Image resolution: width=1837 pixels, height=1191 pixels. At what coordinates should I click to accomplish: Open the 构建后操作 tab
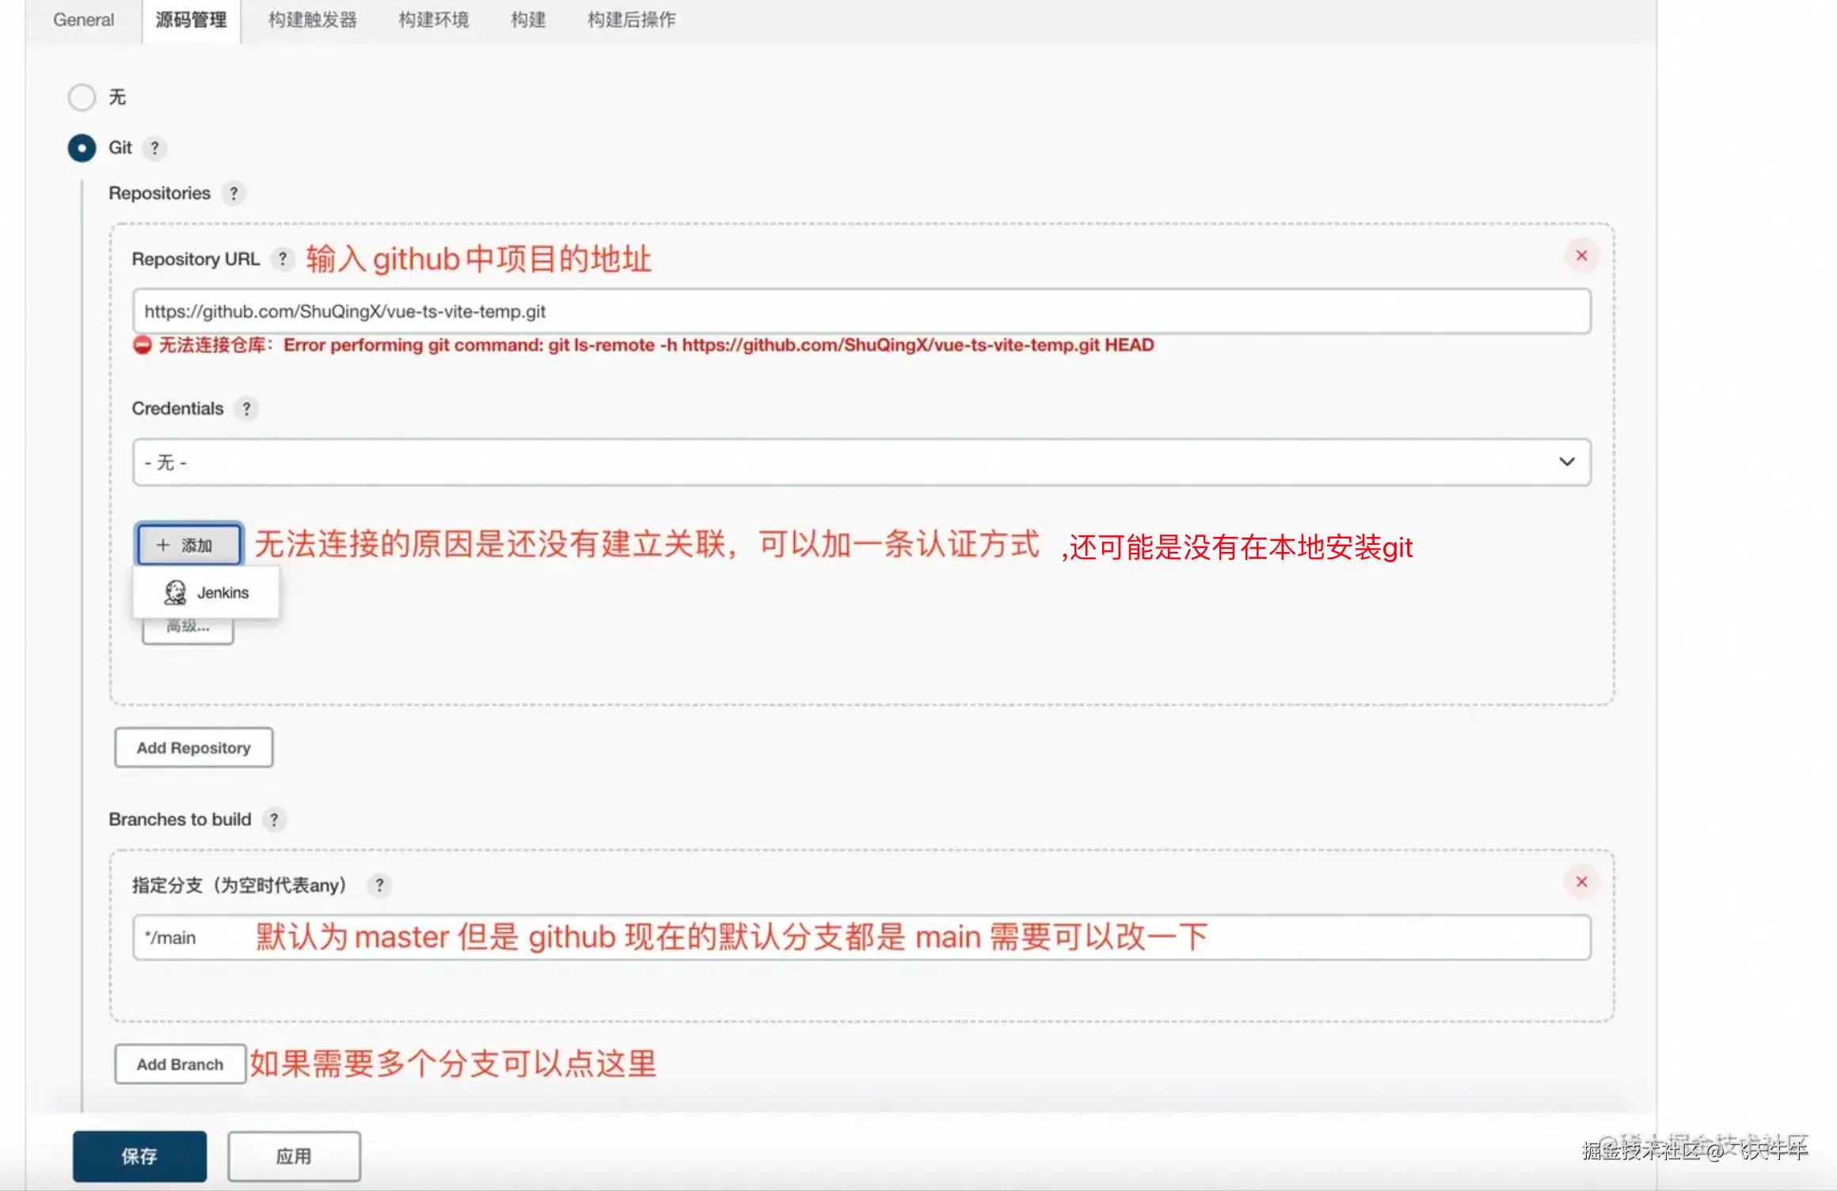(x=632, y=20)
